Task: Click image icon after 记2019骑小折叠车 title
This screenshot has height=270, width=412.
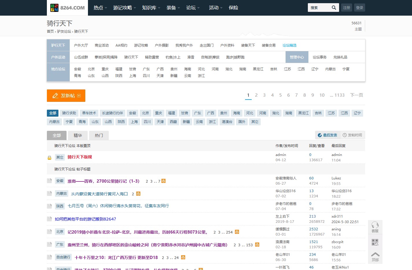Action: click(x=237, y=232)
